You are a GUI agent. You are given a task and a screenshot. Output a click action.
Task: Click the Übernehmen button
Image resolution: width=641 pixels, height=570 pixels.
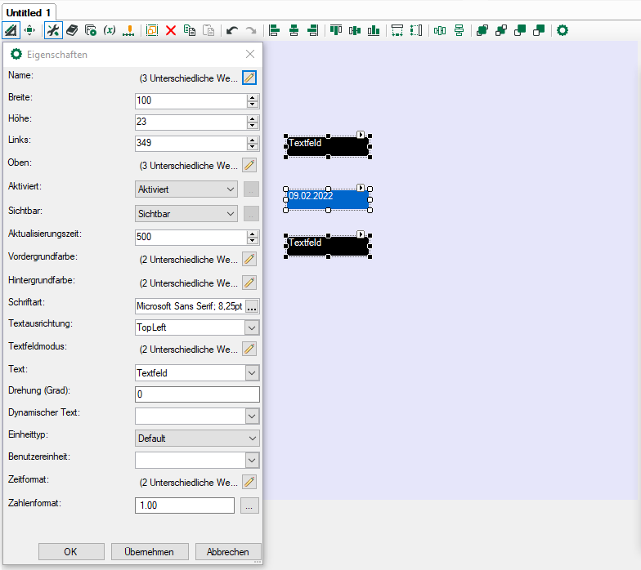150,552
